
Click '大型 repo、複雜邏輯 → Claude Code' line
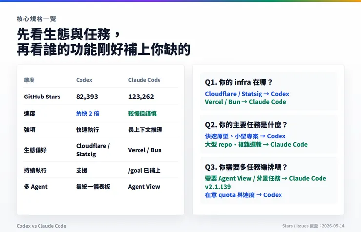coord(256,145)
